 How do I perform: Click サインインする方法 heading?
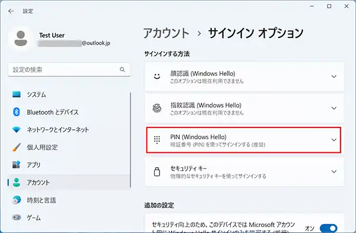coord(167,54)
